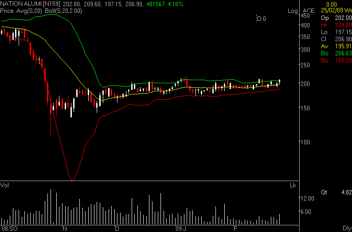Click the green Bo value 206.63
Image resolution: width=352 pixels, height=232 pixels.
click(x=343, y=54)
